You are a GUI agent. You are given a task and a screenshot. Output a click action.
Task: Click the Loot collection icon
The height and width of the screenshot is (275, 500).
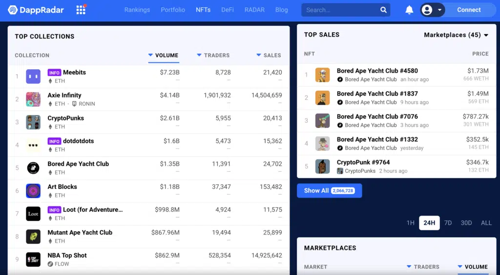pyautogui.click(x=33, y=214)
